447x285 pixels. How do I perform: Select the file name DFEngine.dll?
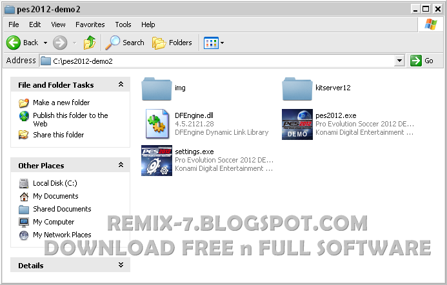point(194,115)
